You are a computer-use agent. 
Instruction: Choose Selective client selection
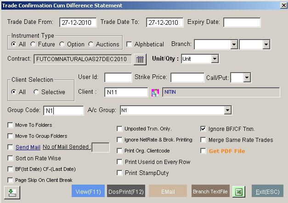36,92
